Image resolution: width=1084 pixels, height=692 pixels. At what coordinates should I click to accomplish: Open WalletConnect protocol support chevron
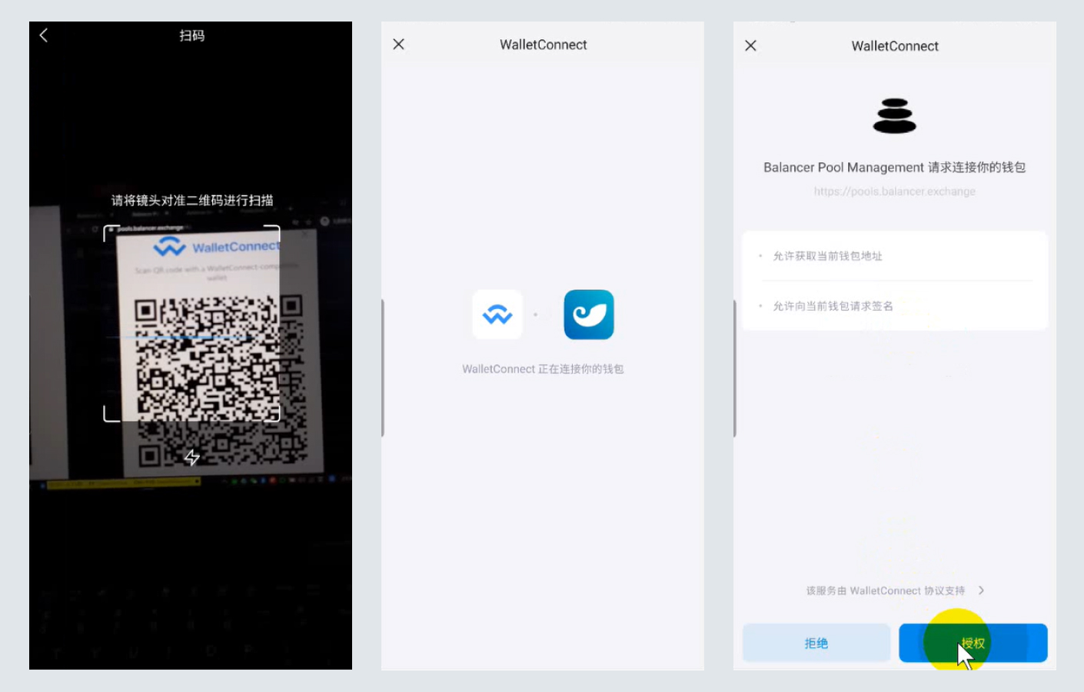point(981,591)
